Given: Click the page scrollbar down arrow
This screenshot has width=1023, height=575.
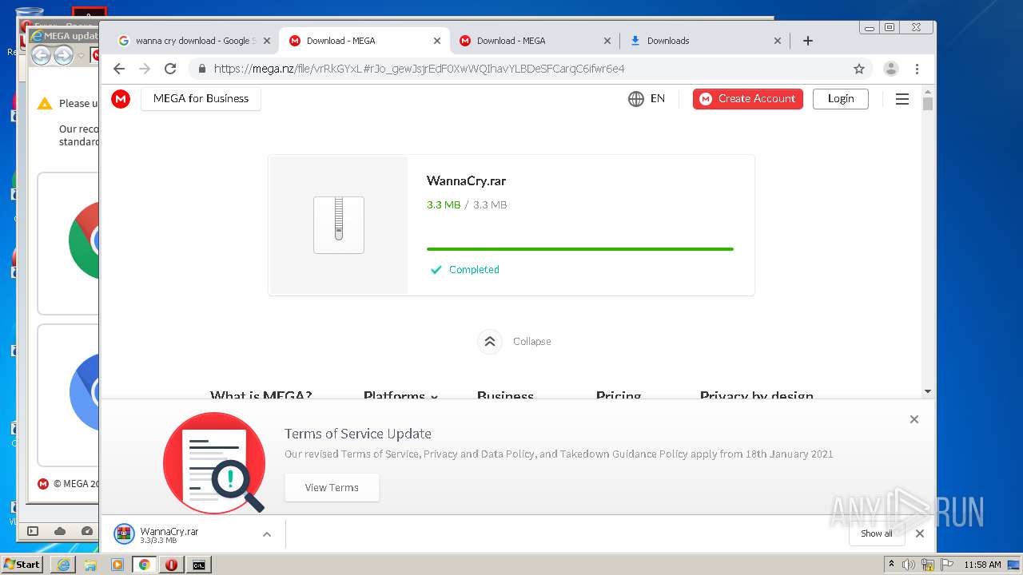Looking at the screenshot, I should pos(928,391).
